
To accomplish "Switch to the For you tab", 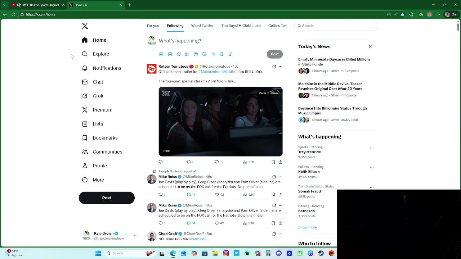I will (153, 26).
